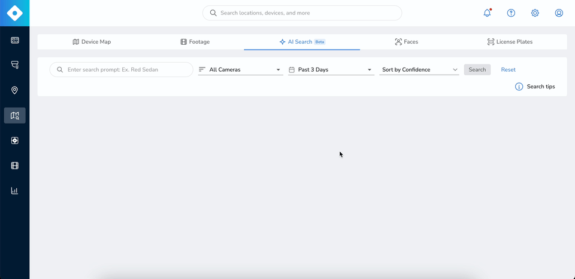575x279 pixels.
Task: Open the dashboard grid icon in sidebar
Action: 14,40
